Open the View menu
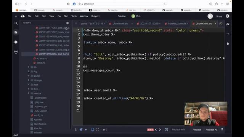The height and width of the screenshot is (137, 244). point(52,16)
